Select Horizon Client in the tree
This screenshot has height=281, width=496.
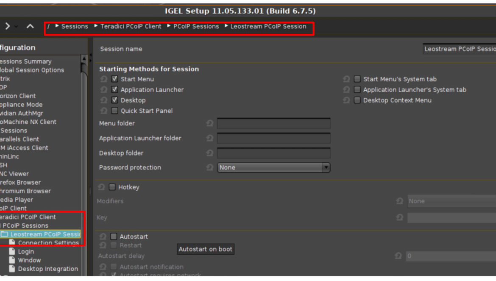(x=18, y=96)
